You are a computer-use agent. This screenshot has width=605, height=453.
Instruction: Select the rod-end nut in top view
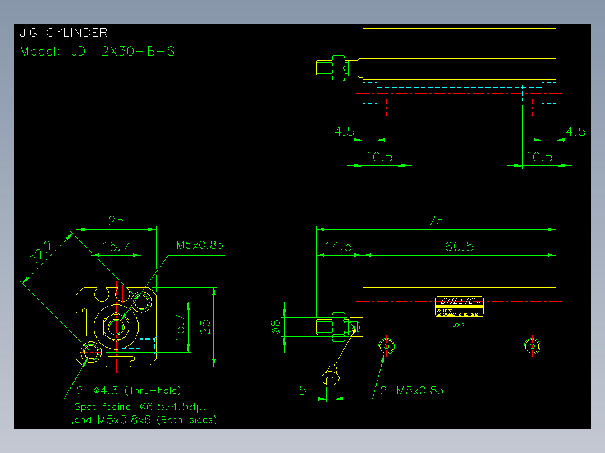point(338,68)
